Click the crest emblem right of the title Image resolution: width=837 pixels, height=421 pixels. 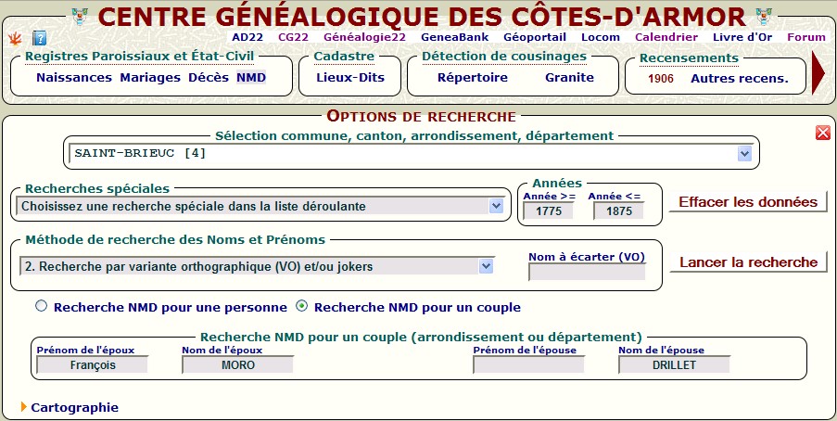764,16
